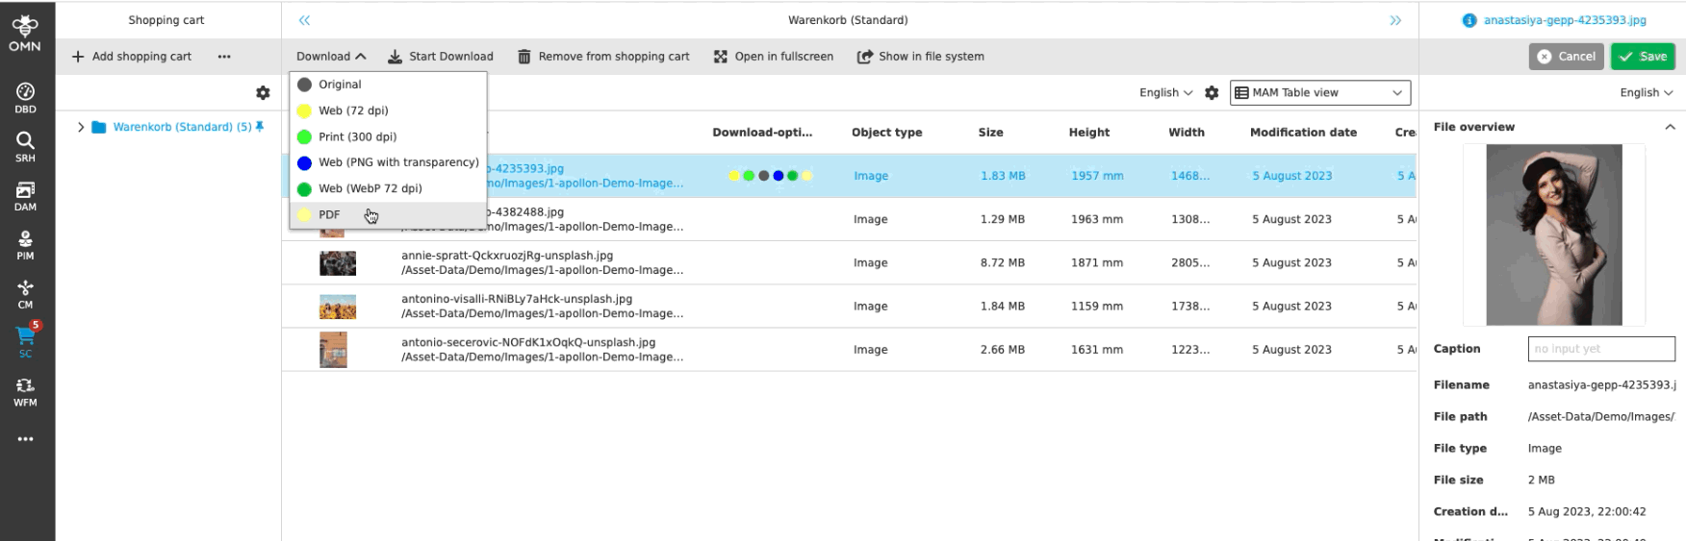The width and height of the screenshot is (1686, 541).
Task: Click the shopping cart SC icon
Action: pyautogui.click(x=25, y=340)
